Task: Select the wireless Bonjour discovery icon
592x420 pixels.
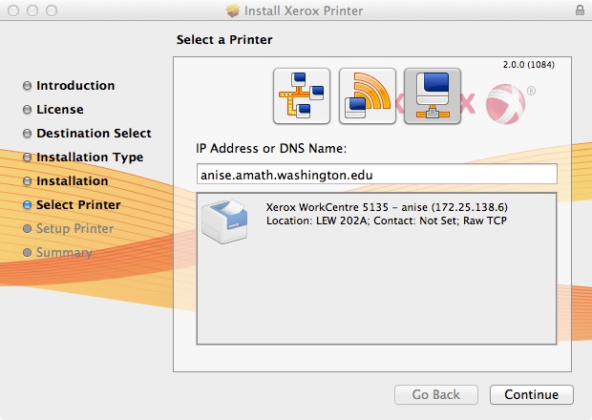Action: point(368,95)
